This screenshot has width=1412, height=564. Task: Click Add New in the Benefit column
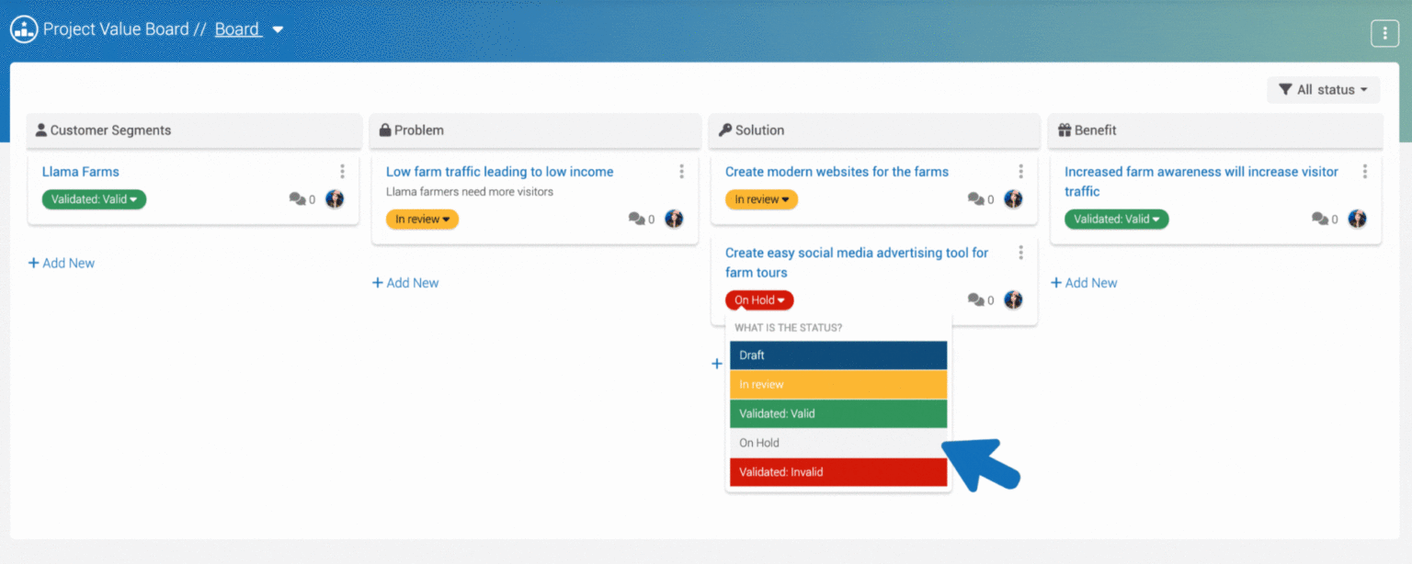point(1084,282)
